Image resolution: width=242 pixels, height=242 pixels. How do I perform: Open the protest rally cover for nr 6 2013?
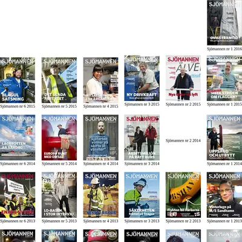point(18,195)
